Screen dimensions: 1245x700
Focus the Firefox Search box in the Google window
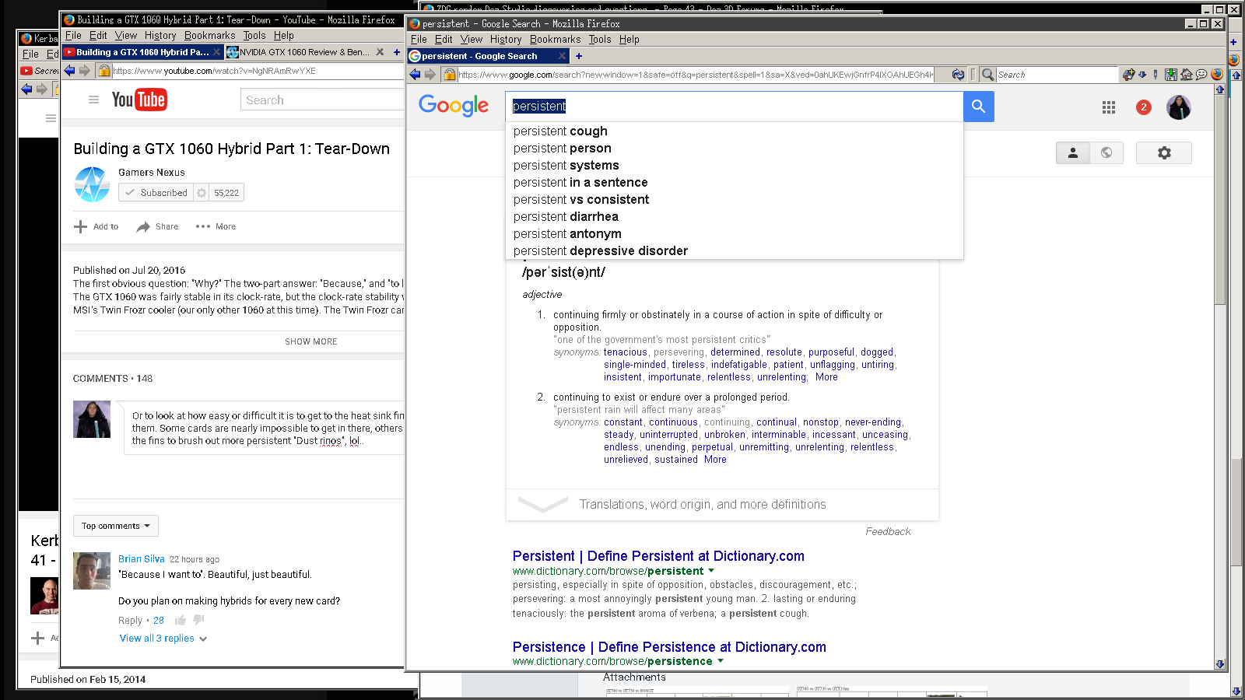click(x=1056, y=75)
